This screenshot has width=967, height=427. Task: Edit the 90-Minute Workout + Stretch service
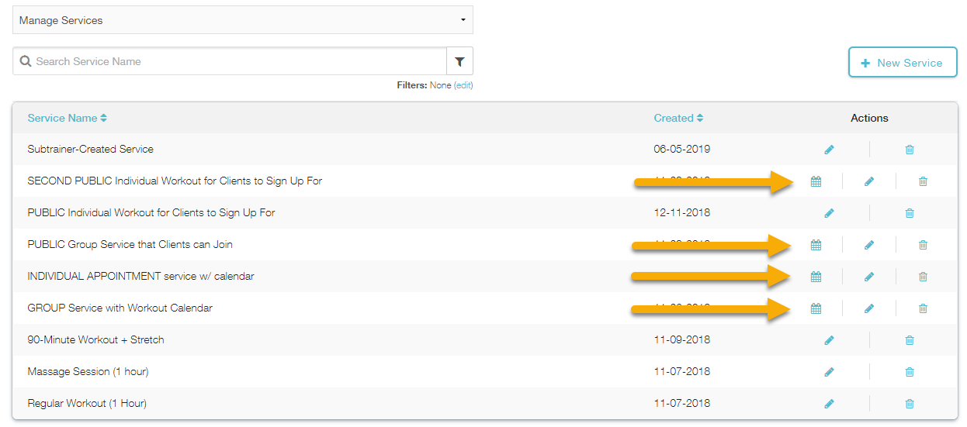(x=829, y=340)
